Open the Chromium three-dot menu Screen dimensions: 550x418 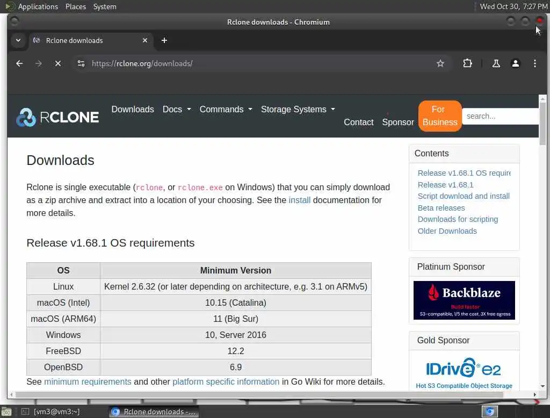point(534,63)
